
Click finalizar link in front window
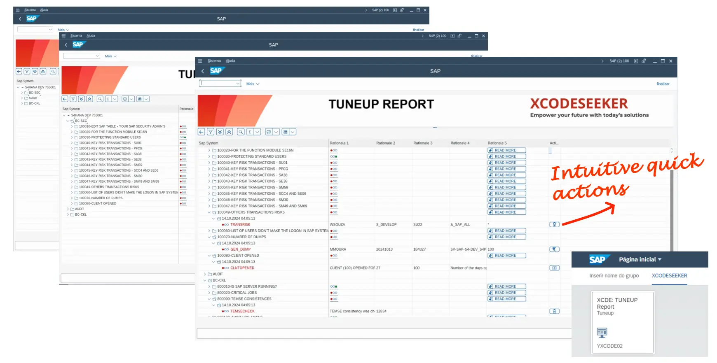pos(663,84)
